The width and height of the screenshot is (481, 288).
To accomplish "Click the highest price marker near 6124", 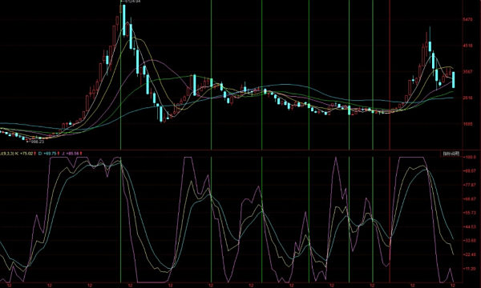I will [x=131, y=2].
